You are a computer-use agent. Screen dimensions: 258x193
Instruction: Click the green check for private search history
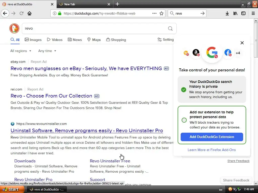(184, 90)
